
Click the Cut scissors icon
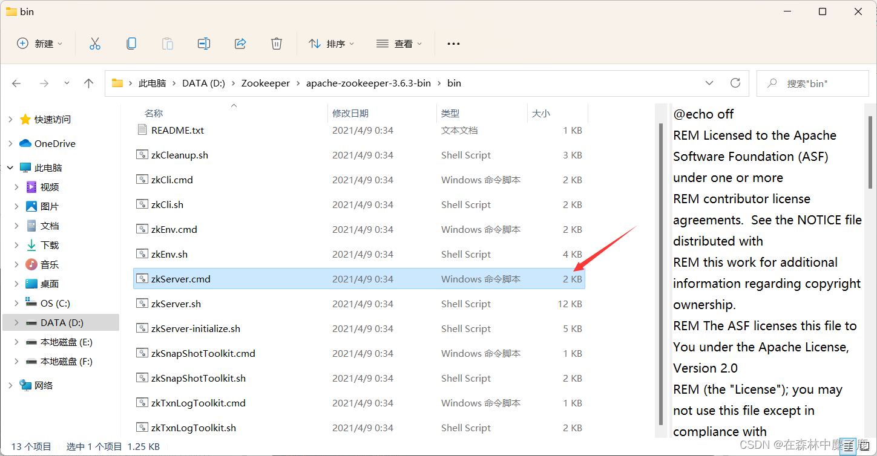[95, 44]
